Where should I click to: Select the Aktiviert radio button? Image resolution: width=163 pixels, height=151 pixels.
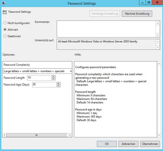pos(5,29)
